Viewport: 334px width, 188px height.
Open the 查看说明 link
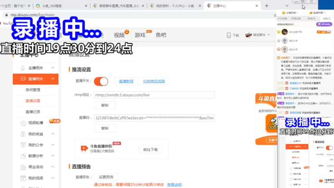(174, 185)
